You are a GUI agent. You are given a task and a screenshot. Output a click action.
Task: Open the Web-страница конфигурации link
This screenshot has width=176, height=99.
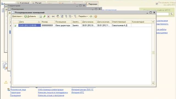(51, 90)
